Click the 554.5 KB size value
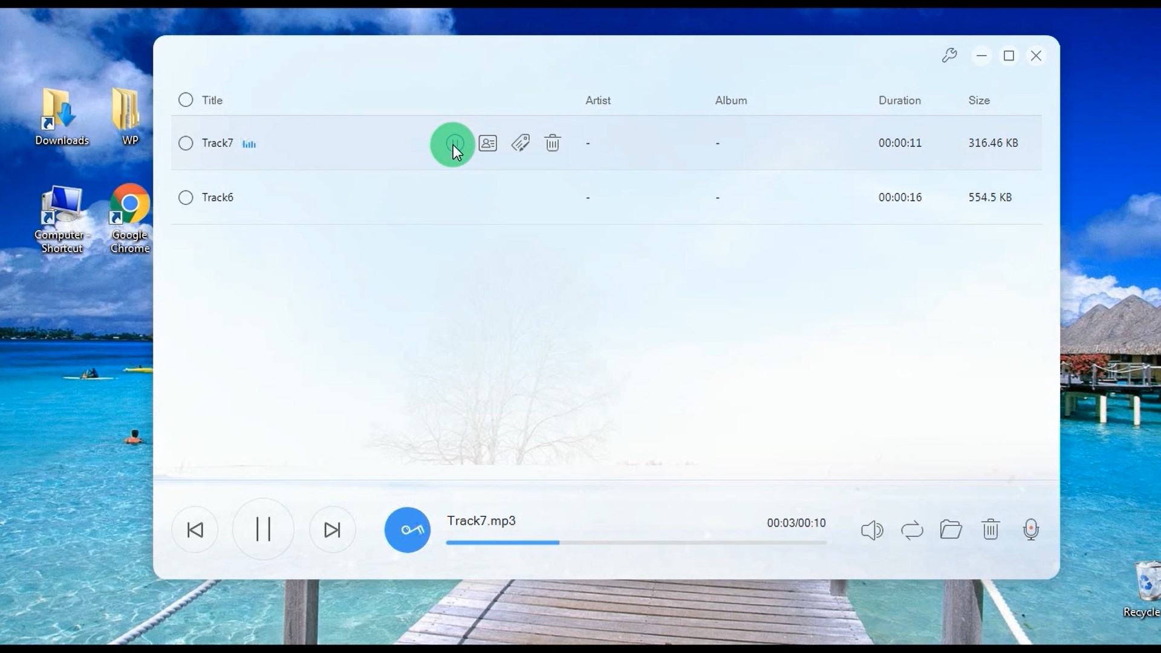1161x653 pixels. [x=990, y=198]
